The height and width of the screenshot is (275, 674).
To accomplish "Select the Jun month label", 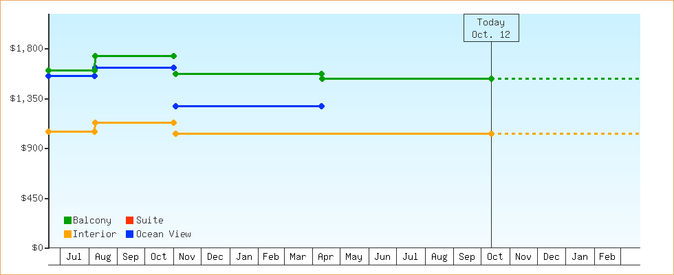I will (382, 257).
